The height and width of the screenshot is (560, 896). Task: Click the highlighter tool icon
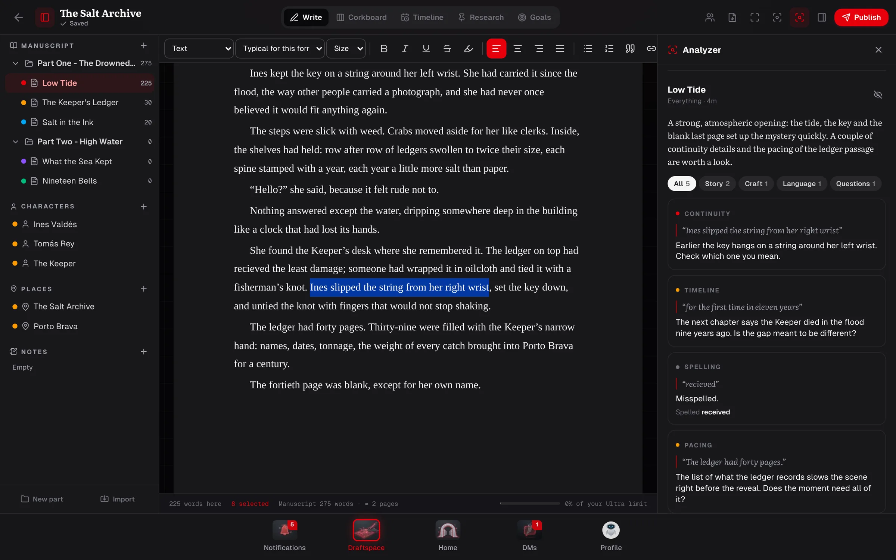coord(468,49)
